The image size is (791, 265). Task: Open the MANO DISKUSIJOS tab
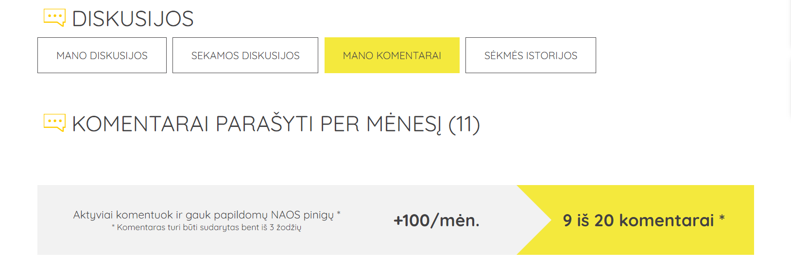pos(102,55)
